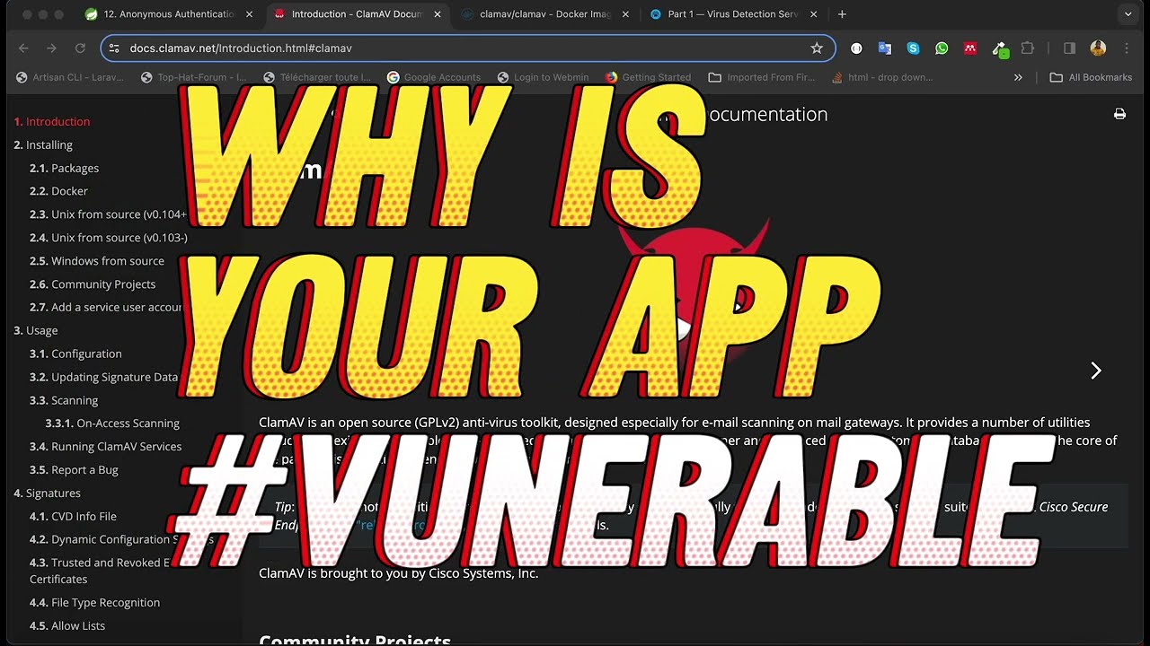Open the WhatsApp extension icon
Viewport: 1150px width, 646px height.
pyautogui.click(x=942, y=48)
